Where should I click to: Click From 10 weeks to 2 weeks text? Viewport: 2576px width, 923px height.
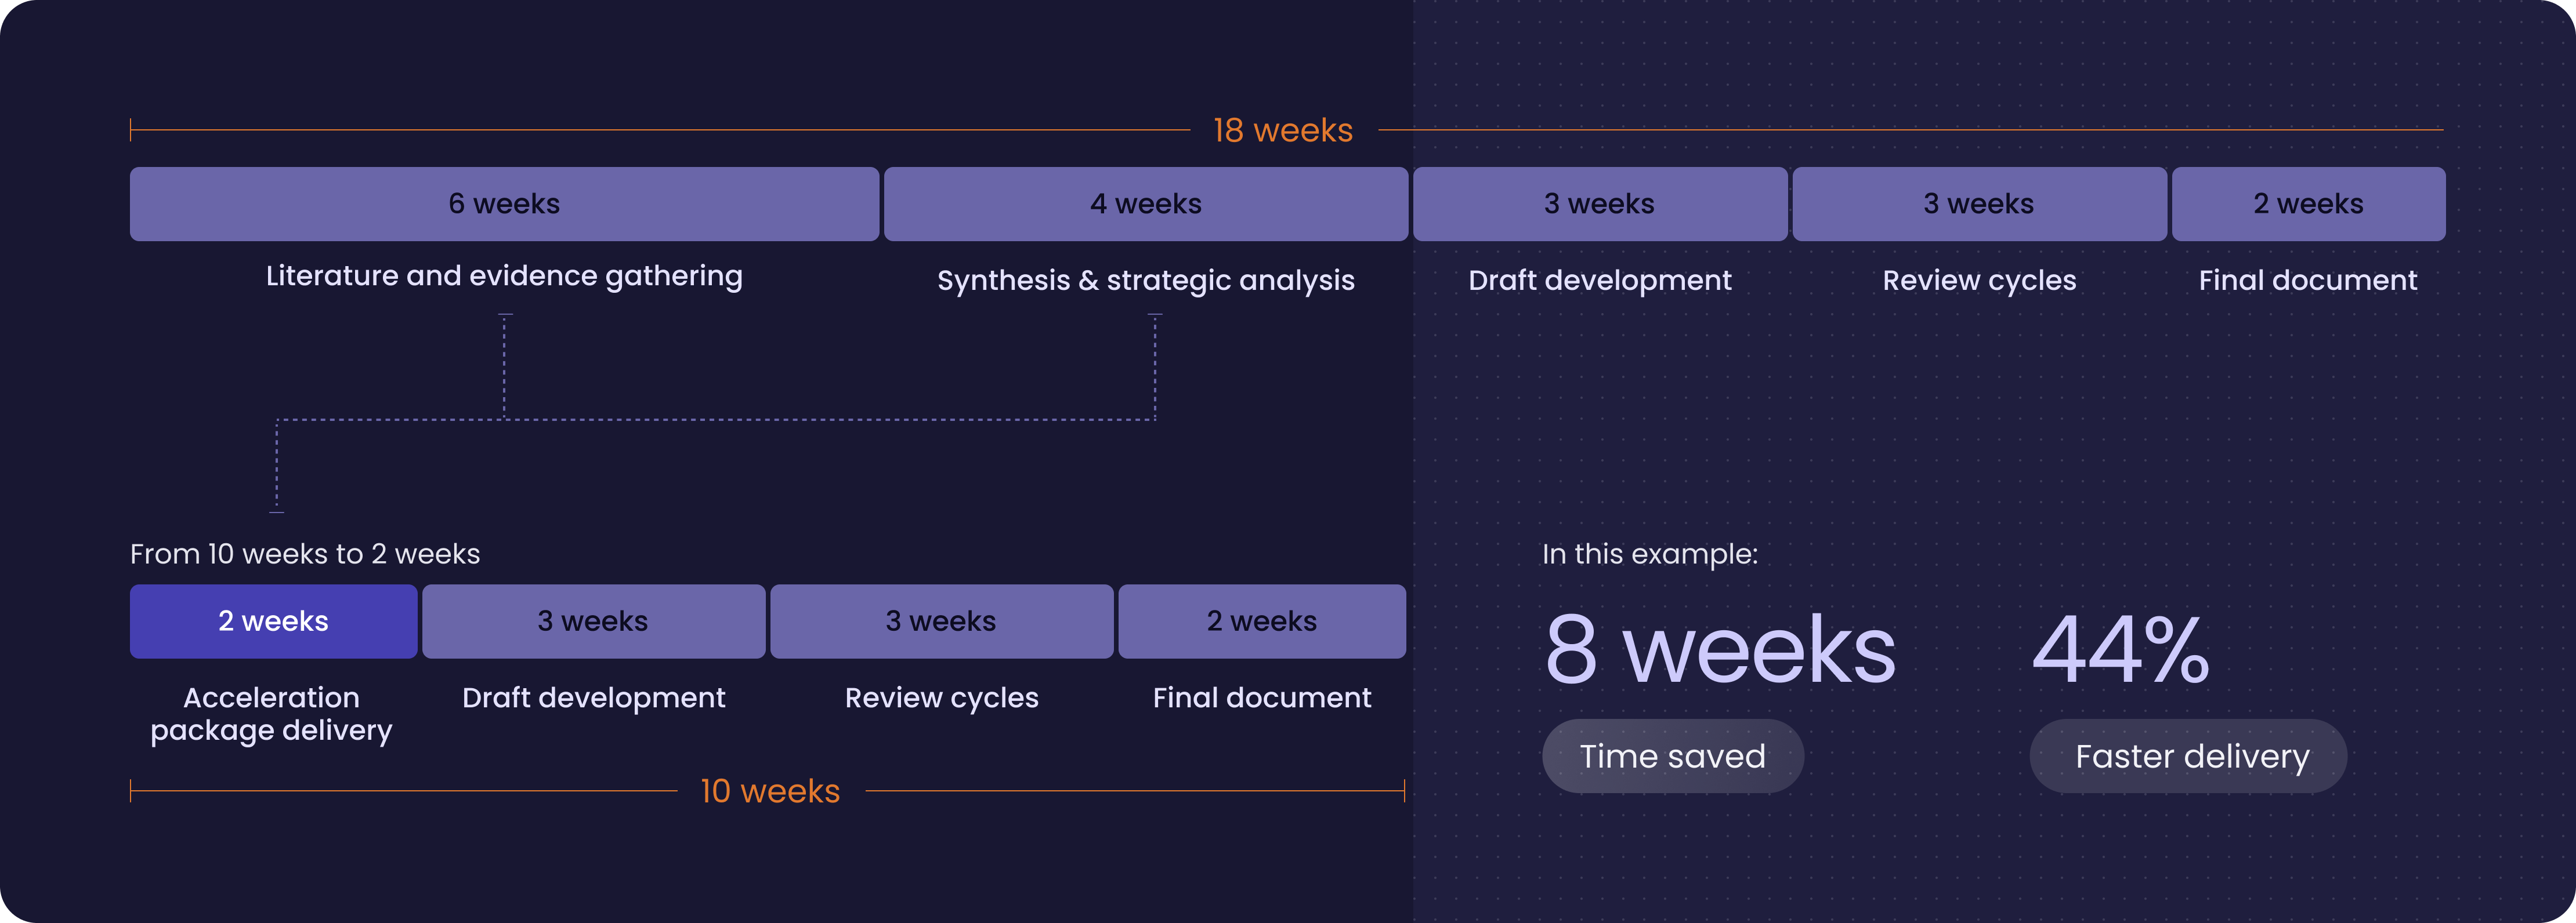point(305,554)
